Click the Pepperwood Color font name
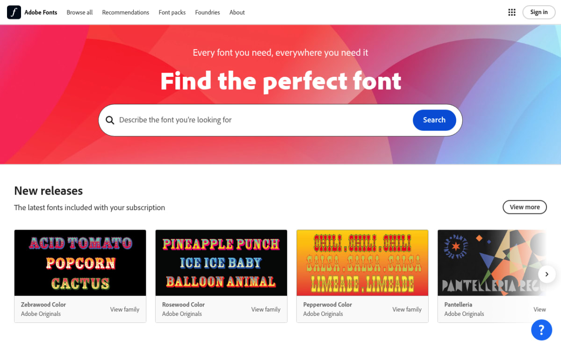This screenshot has height=351, width=561. pos(328,304)
